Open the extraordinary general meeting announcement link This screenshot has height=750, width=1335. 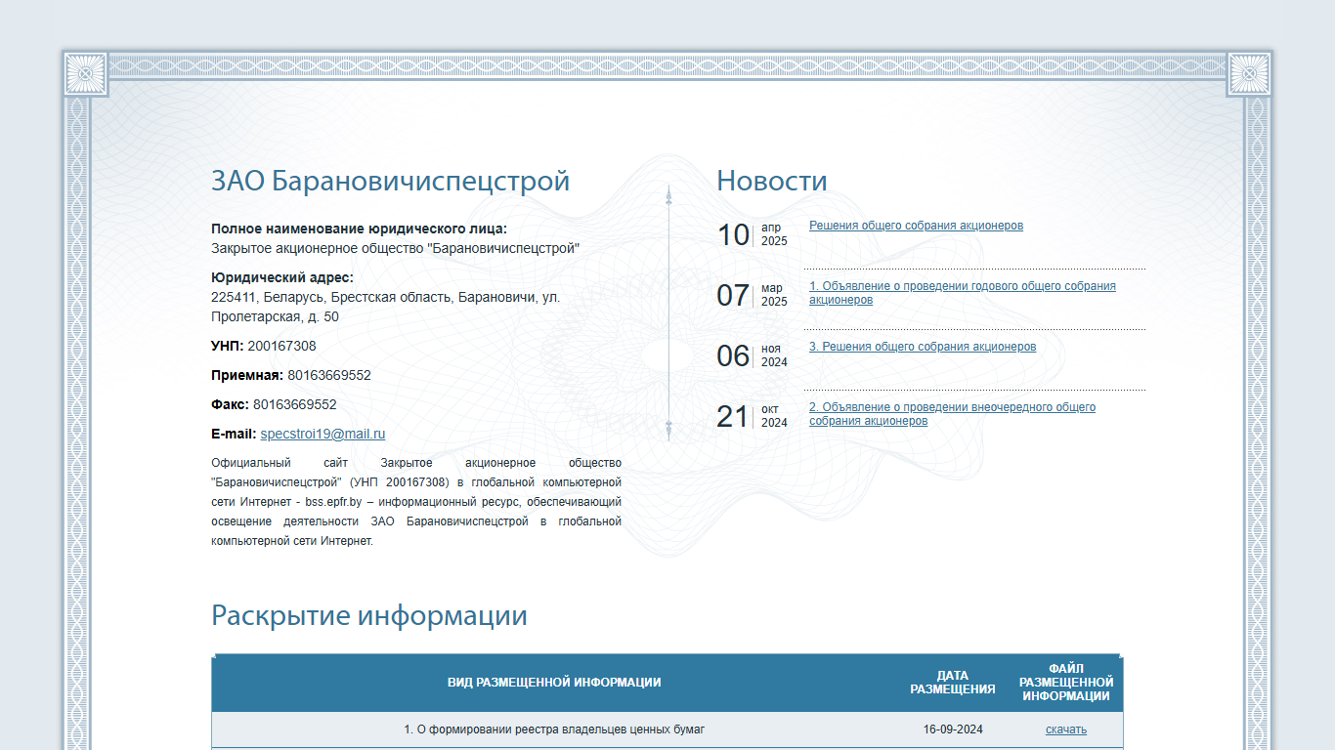(x=952, y=414)
